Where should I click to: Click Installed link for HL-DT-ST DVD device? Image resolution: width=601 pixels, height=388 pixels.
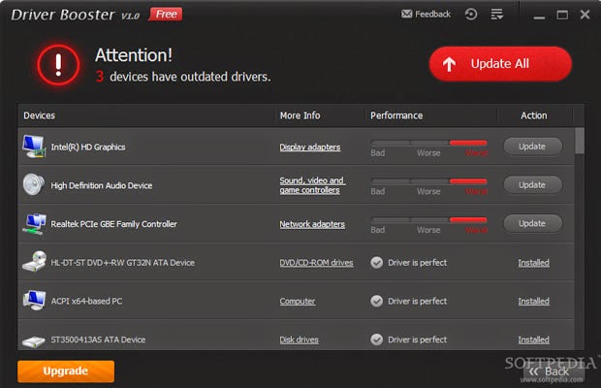tap(533, 263)
